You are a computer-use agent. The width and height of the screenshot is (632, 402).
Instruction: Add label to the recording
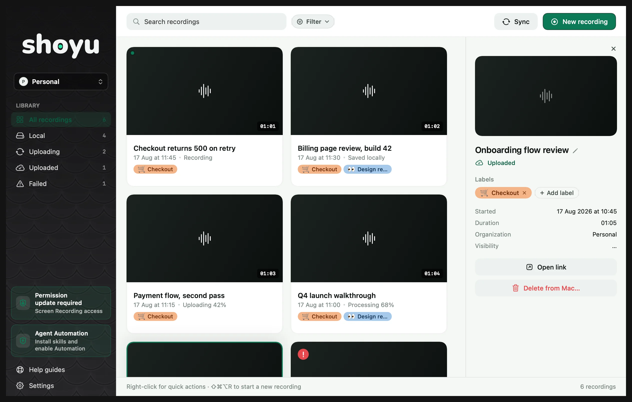[x=557, y=193]
